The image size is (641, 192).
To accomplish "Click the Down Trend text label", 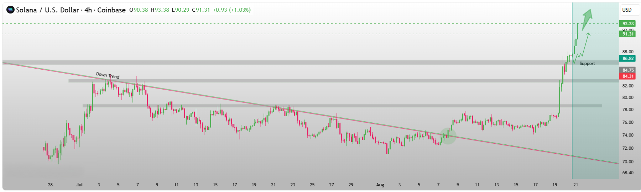I will [108, 75].
